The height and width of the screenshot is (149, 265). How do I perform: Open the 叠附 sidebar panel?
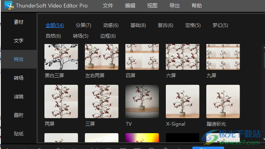pos(19,115)
